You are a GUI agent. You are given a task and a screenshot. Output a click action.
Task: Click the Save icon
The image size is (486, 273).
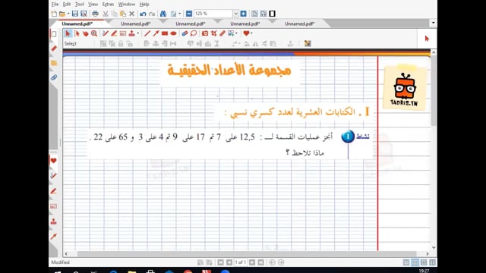[x=74, y=14]
